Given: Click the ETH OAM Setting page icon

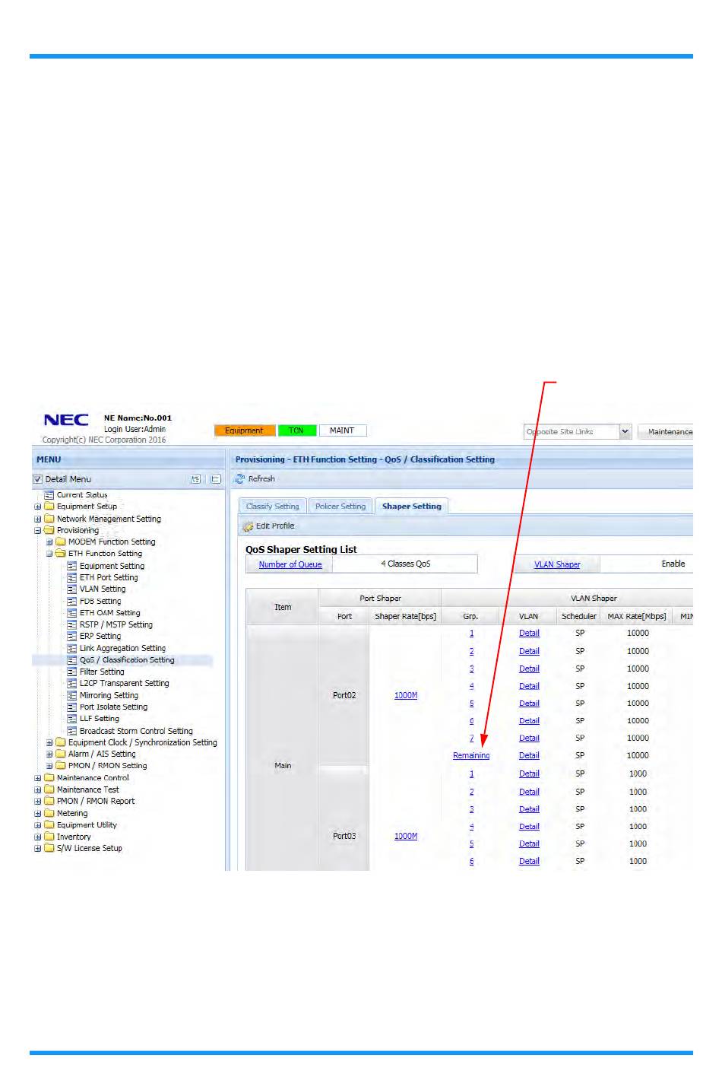Looking at the screenshot, I should coord(72,613).
